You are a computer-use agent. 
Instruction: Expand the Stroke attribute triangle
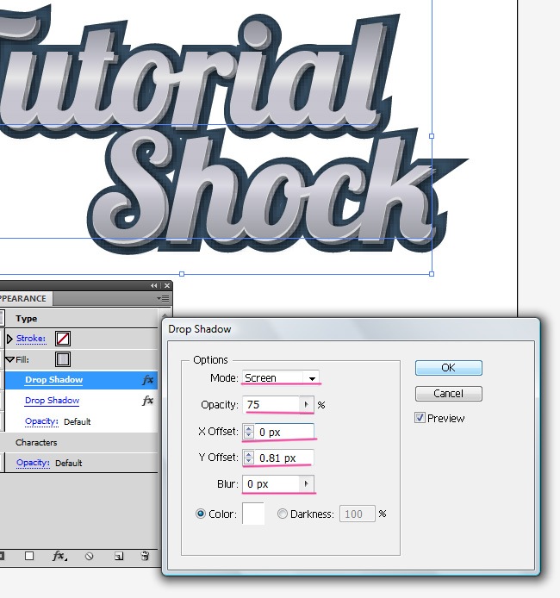click(9, 339)
